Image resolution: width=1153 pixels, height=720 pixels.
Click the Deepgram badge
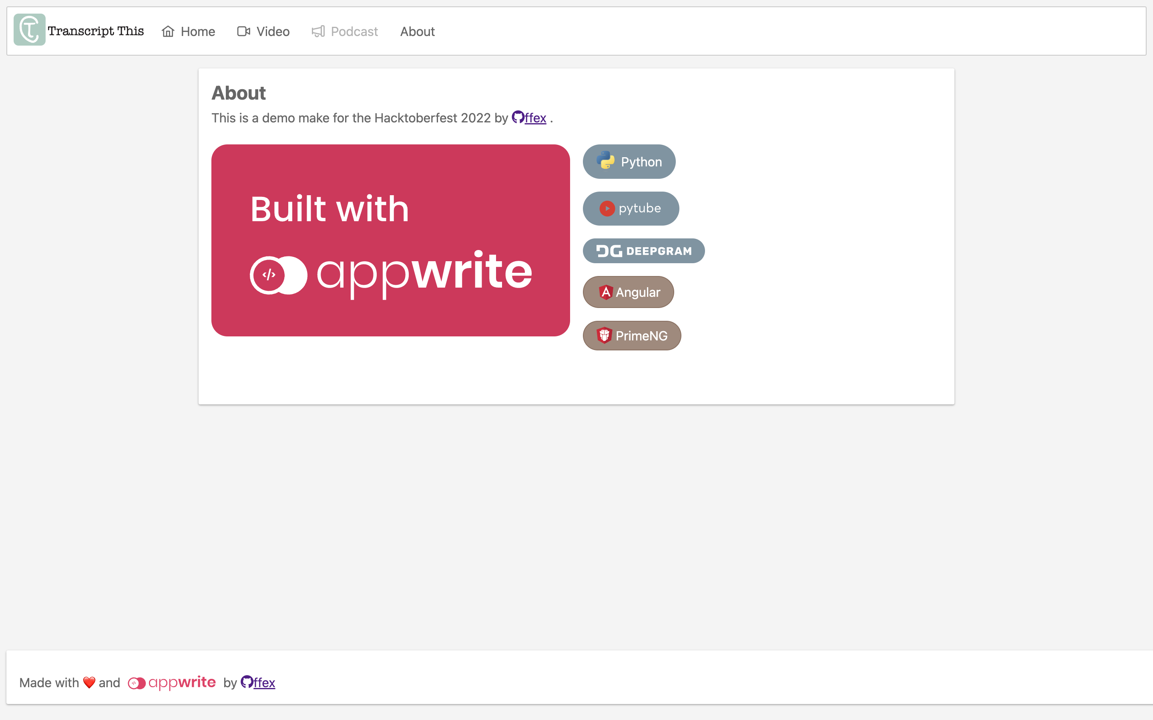tap(643, 251)
